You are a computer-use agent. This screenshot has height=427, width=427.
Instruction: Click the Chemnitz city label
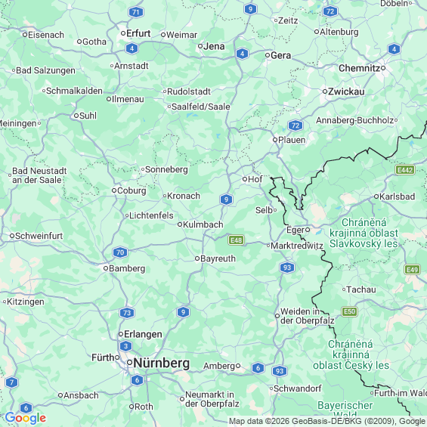[x=359, y=68]
